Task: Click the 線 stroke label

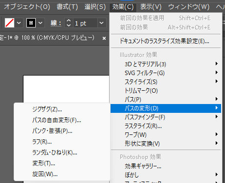Action: (x=56, y=23)
